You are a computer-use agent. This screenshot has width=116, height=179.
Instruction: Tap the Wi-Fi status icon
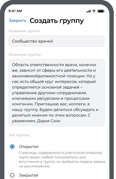pos(94,11)
